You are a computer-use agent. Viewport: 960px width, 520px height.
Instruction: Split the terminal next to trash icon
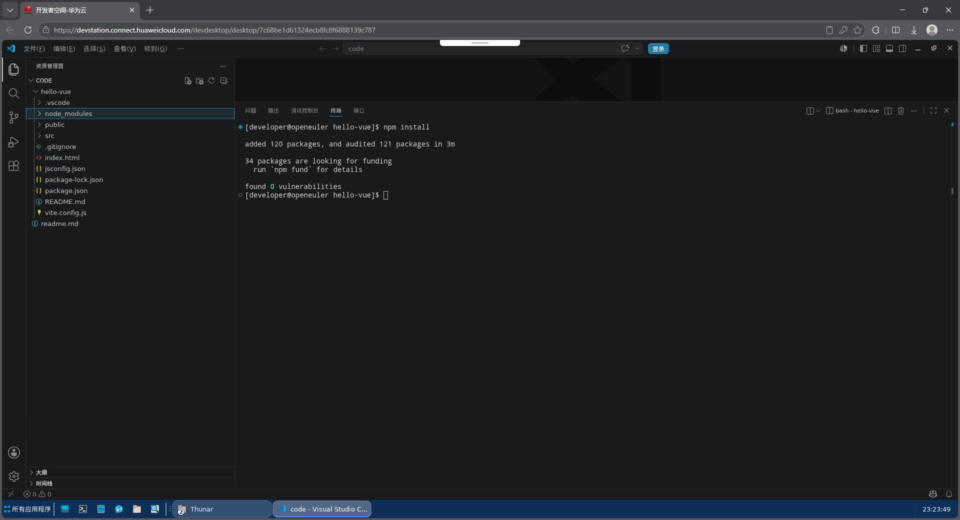pos(888,110)
